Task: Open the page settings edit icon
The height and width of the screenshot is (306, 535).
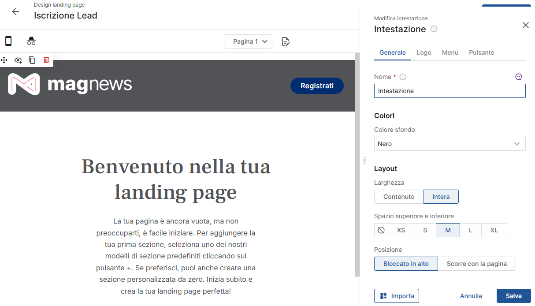Action: (286, 41)
